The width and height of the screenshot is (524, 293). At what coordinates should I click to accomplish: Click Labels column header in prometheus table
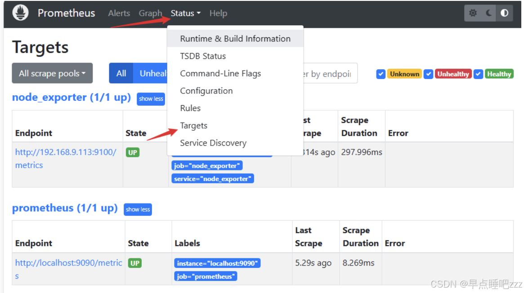(187, 243)
